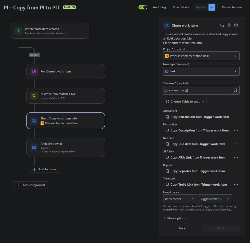Viewport: 250px width, 243px height.
Task: Open options menu for Copy Description row
Action: [236, 131]
